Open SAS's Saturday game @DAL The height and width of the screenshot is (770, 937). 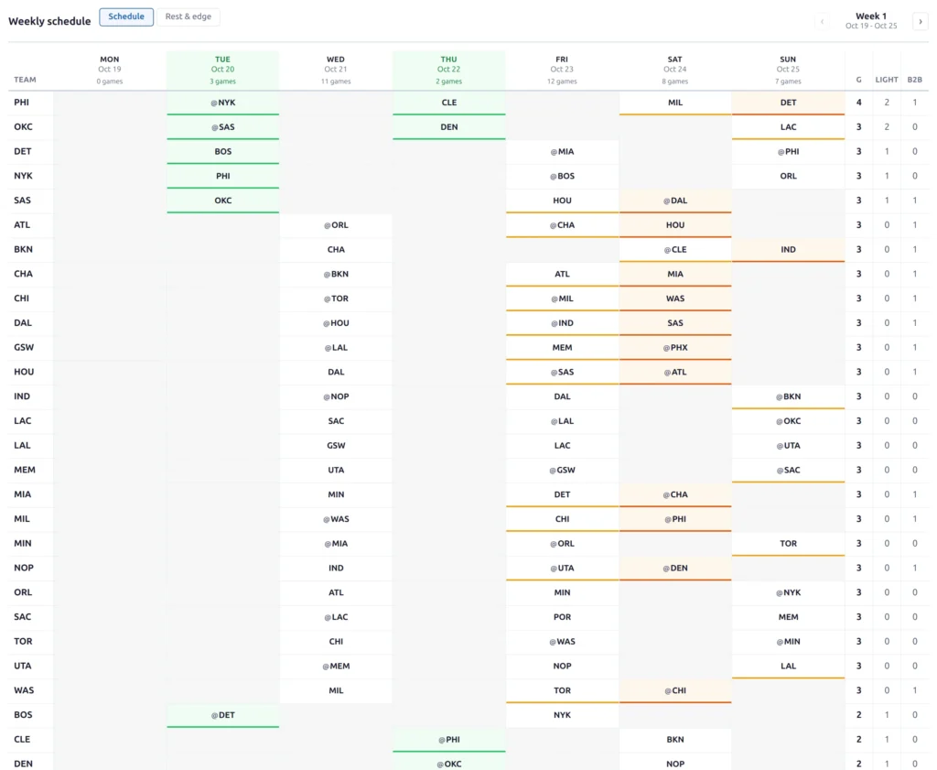click(675, 201)
